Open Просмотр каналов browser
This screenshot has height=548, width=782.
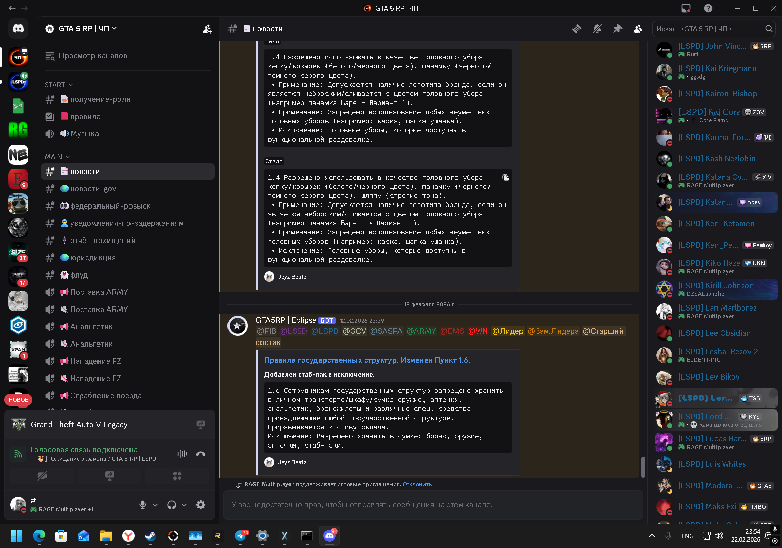tap(127, 56)
